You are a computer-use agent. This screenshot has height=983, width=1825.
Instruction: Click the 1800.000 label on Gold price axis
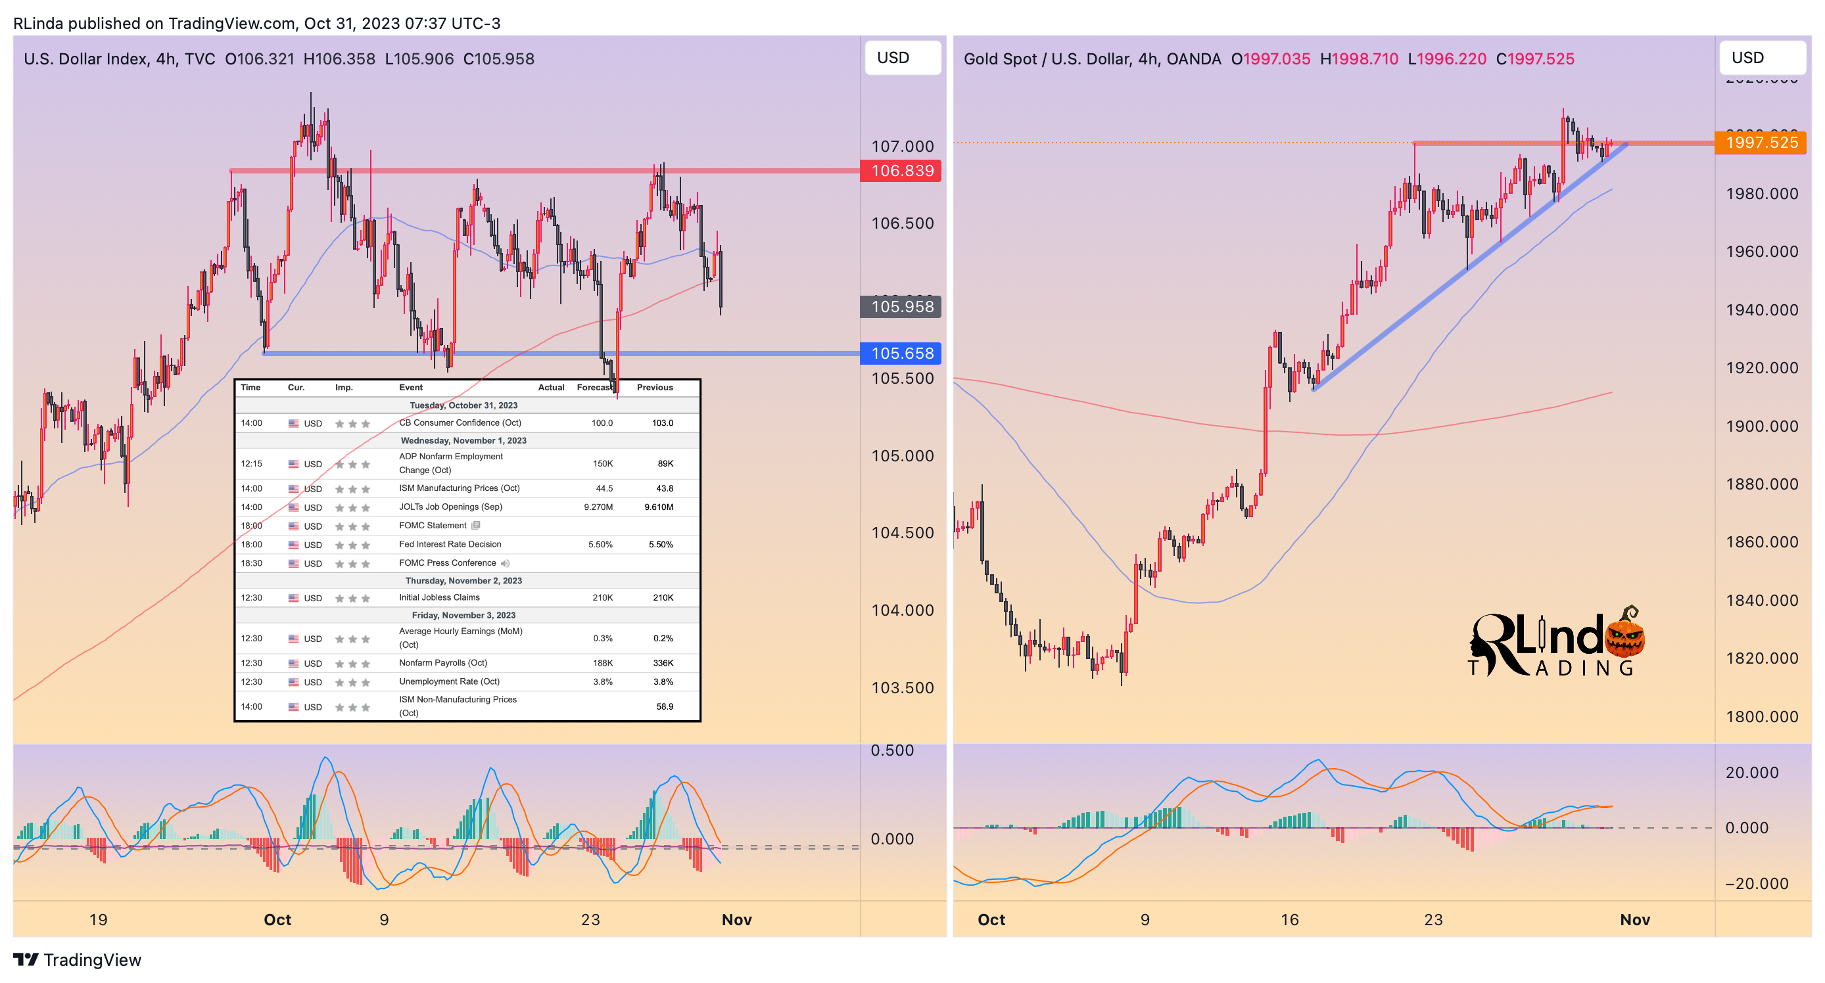pos(1762,717)
